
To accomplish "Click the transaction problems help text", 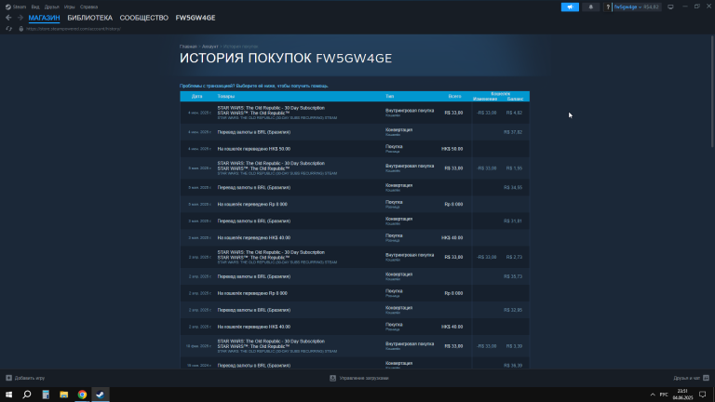I will click(253, 86).
